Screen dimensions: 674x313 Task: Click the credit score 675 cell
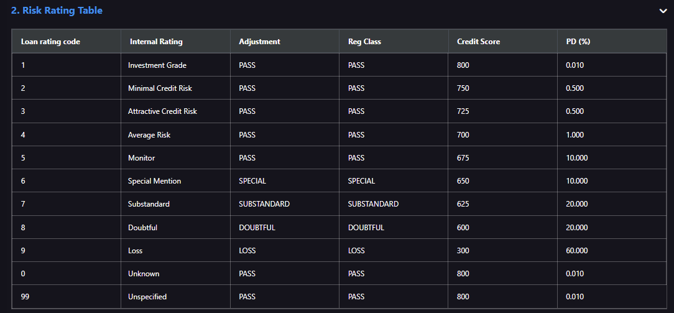pos(503,158)
